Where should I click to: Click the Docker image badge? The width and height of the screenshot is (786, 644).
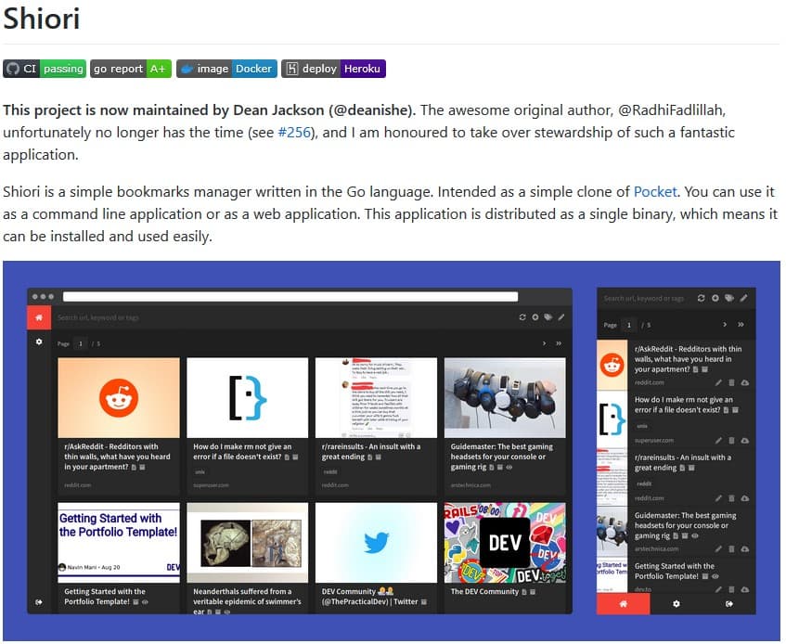[225, 69]
